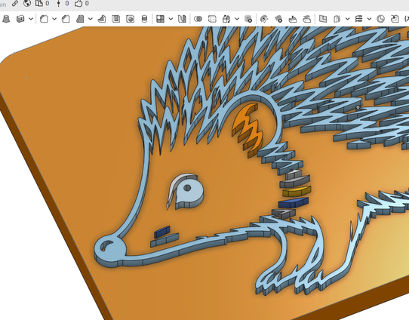The image size is (409, 320).
Task: Select the blue block near the snout
Action: (162, 232)
